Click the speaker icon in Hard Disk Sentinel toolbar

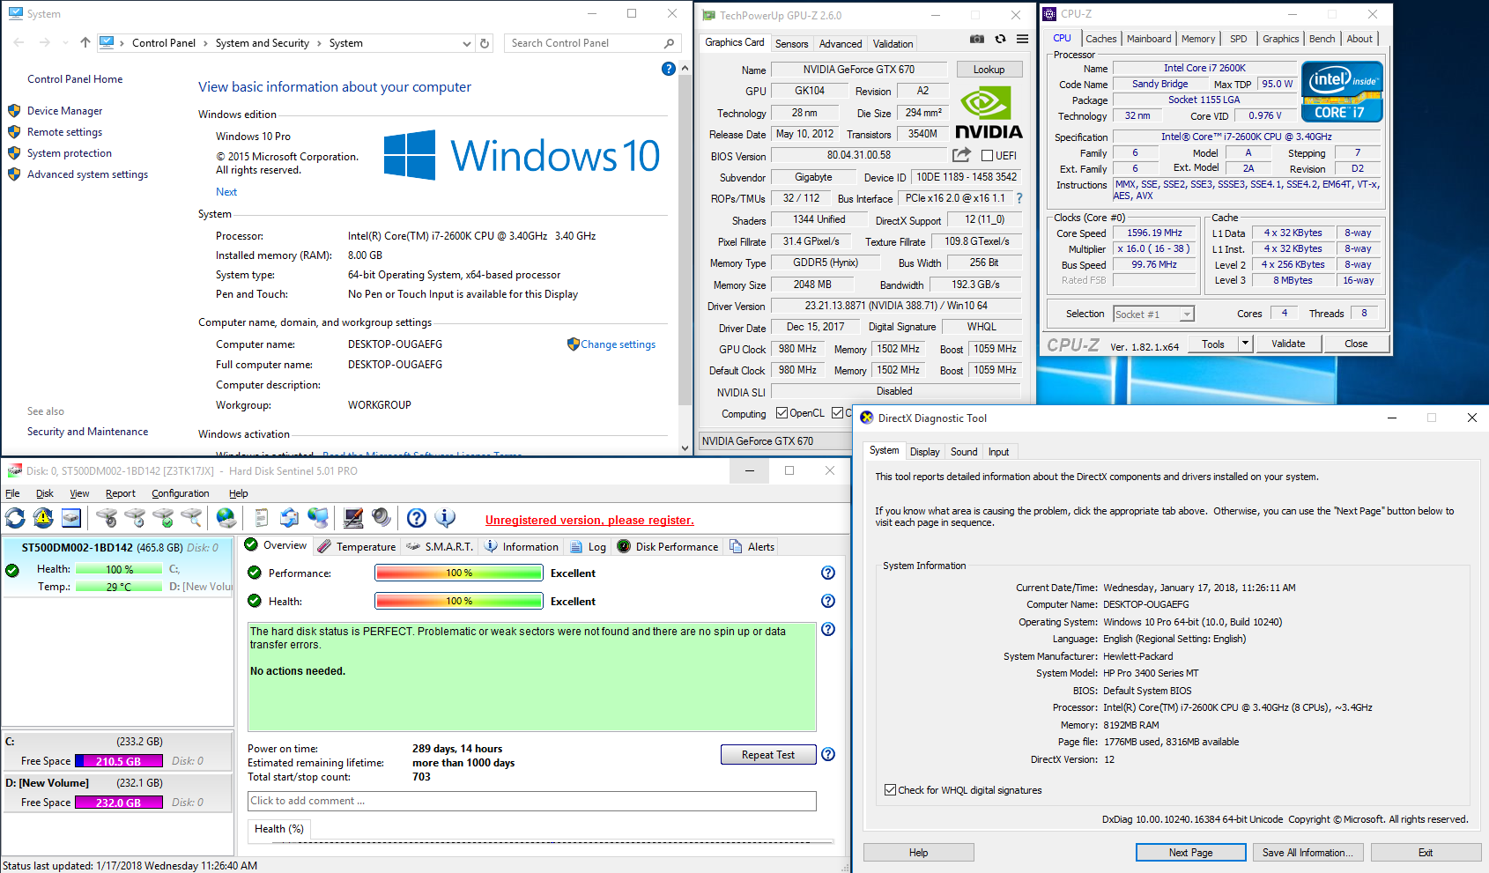pos(382,518)
